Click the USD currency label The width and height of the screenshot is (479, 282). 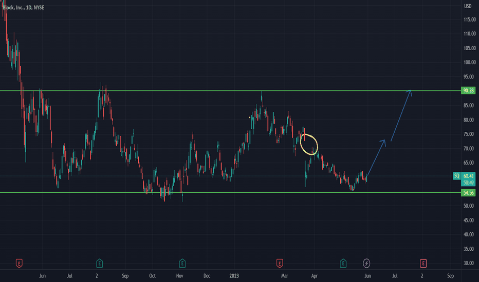coord(468,6)
